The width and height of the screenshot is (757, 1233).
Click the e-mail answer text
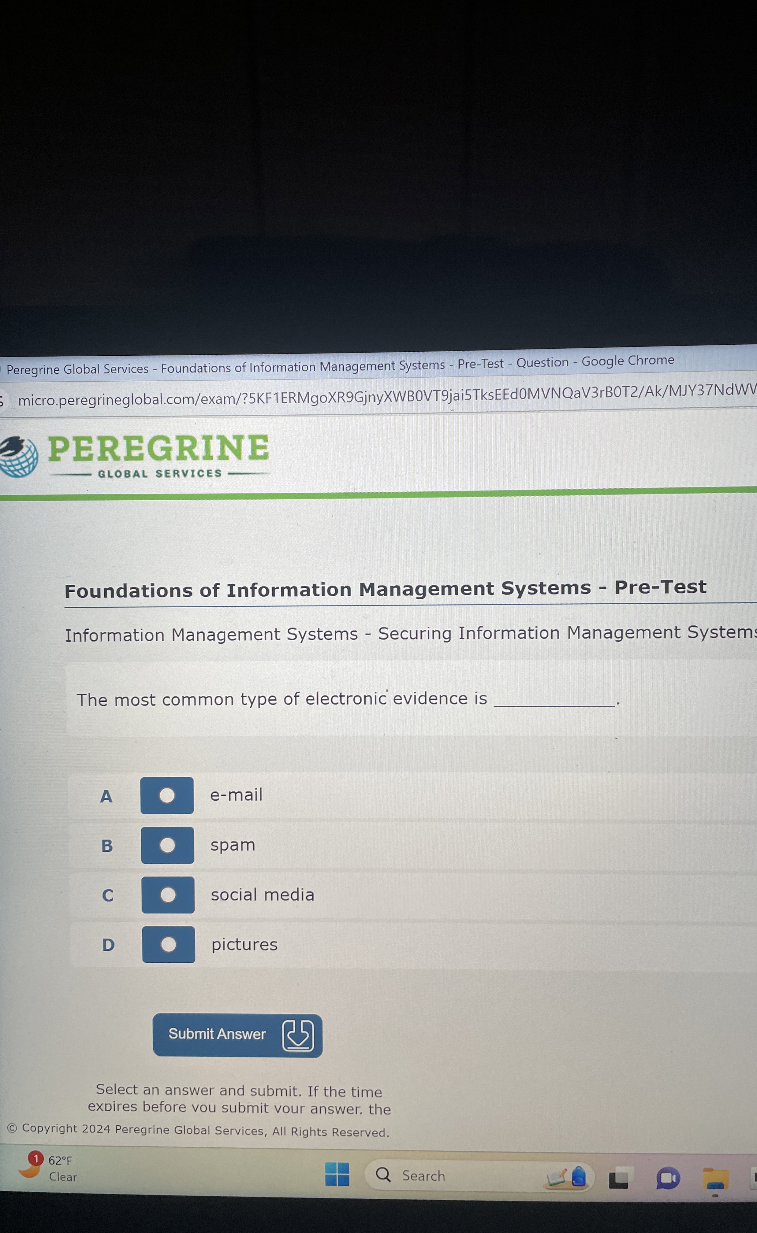(x=236, y=795)
